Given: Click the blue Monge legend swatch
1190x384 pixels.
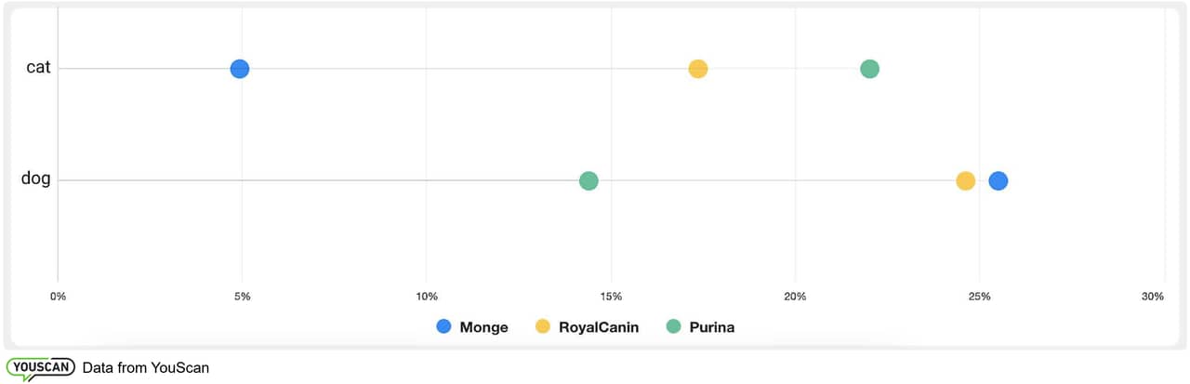Looking at the screenshot, I should point(443,326).
